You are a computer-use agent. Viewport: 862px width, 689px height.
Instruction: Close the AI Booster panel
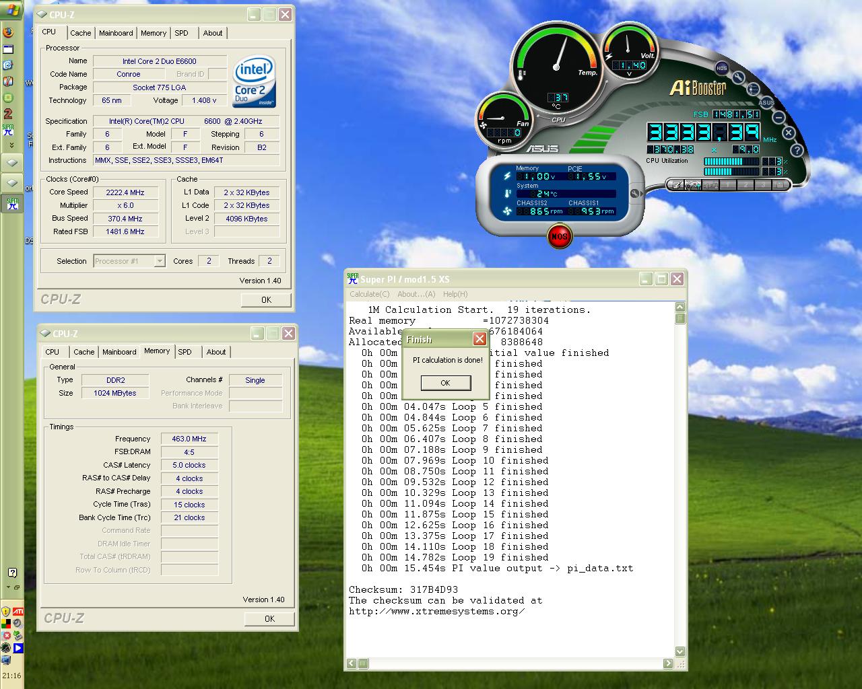pyautogui.click(x=789, y=133)
